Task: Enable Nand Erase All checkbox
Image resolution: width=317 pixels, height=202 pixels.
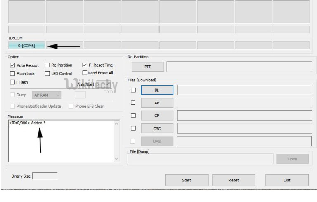Action: 85,73
